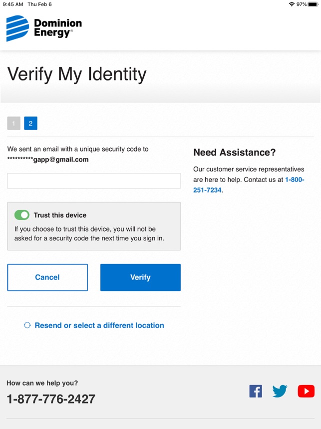Call the 1-800-251-7234 assistance number link
Screen dimensions: 321x429
(x=249, y=184)
